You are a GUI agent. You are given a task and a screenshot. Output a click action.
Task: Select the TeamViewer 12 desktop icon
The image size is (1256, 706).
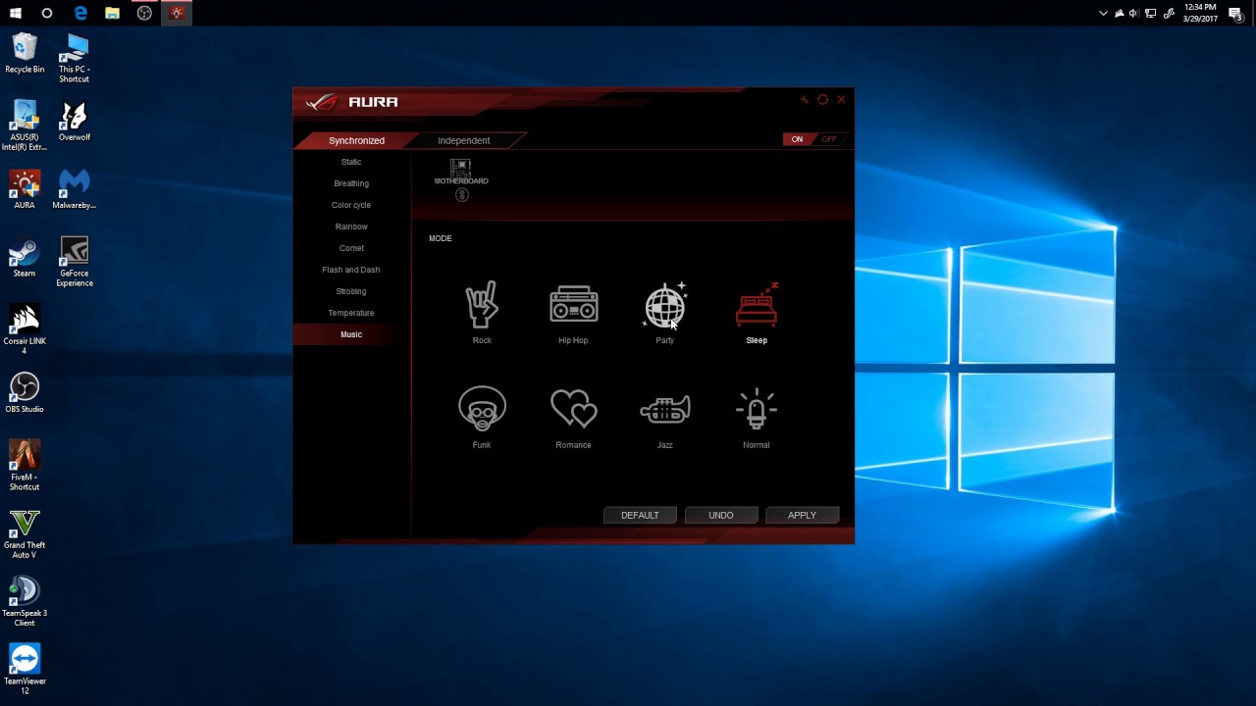pos(25,669)
